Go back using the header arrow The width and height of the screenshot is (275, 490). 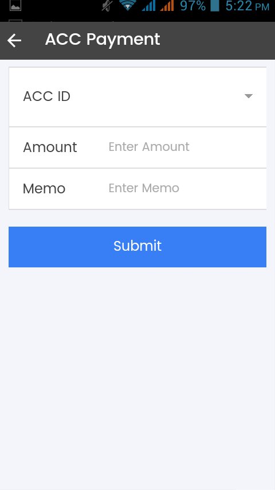pos(14,40)
